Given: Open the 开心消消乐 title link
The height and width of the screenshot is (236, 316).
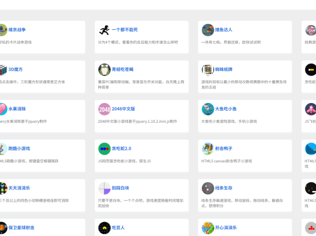Looking at the screenshot, I should [x=226, y=228].
